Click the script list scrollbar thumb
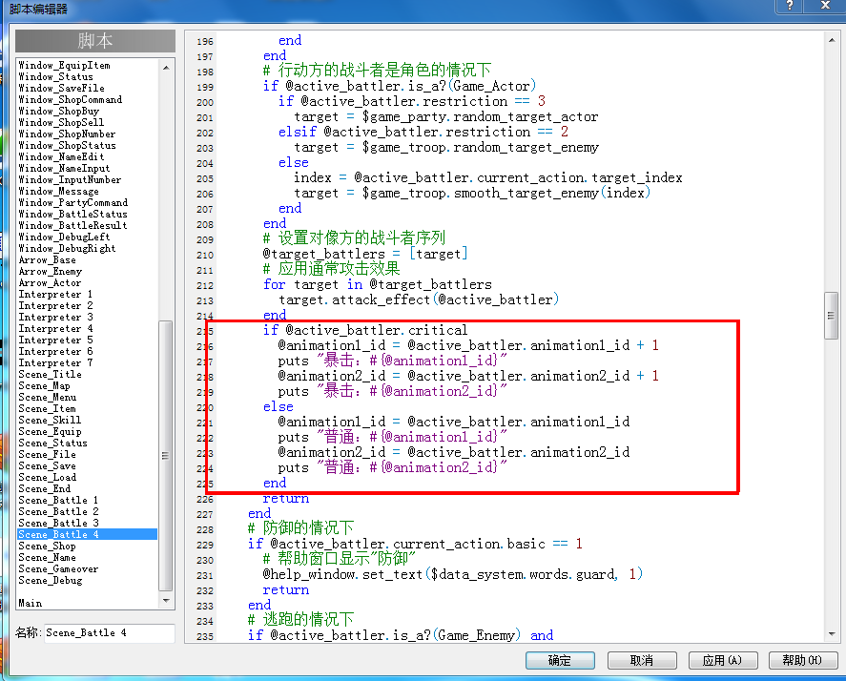846x681 pixels. click(x=166, y=456)
